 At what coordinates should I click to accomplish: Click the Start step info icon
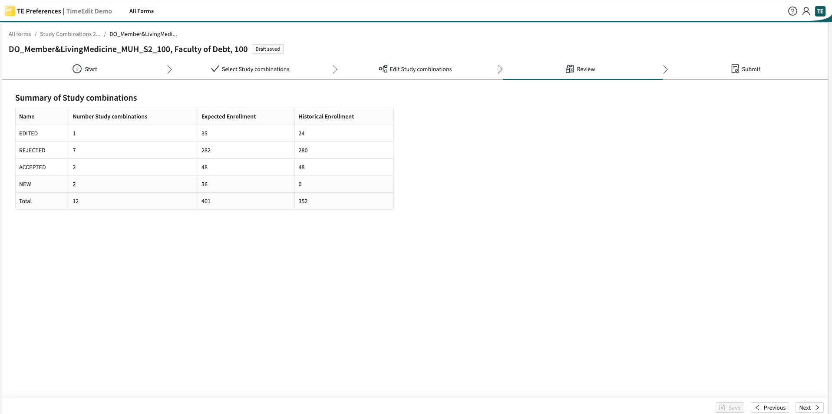click(77, 69)
